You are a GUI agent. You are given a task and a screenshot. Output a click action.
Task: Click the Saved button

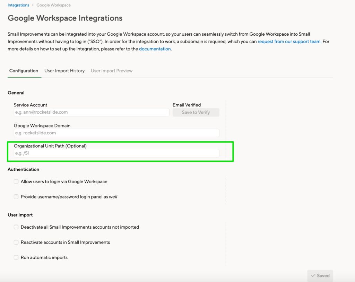coord(320,276)
